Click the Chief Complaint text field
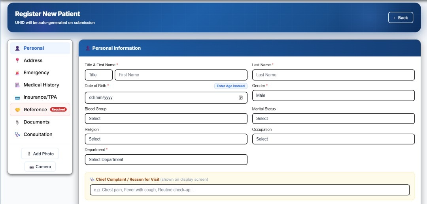This screenshot has width=427, height=204. click(x=250, y=190)
